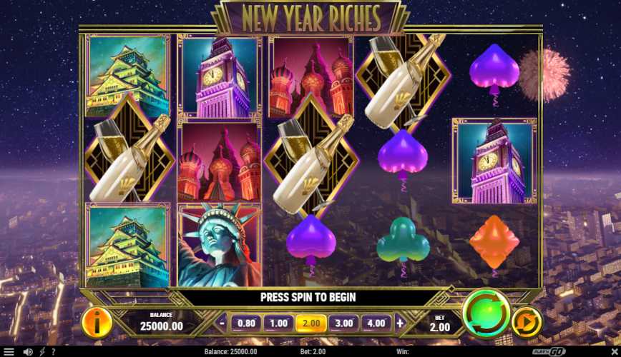The height and width of the screenshot is (357, 621).
Task: Select the 1.00 bet level
Action: (x=278, y=323)
